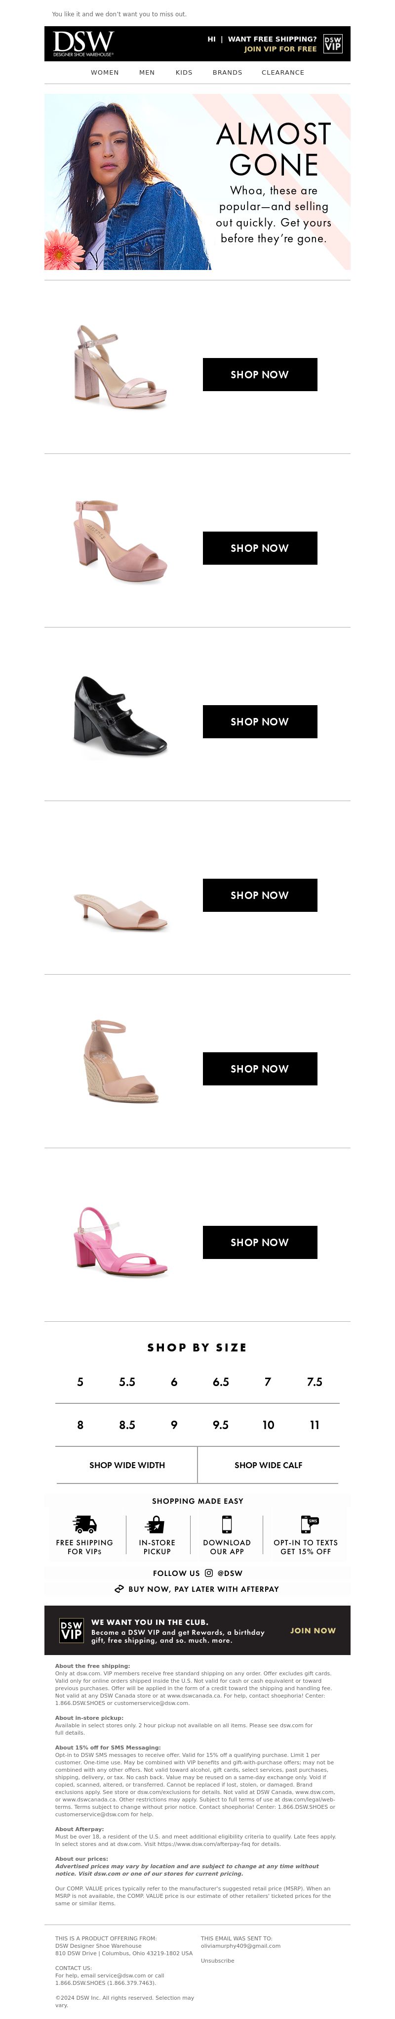Click the Instagram icon next to @DSW
The width and height of the screenshot is (395, 2019).
coord(209,1572)
